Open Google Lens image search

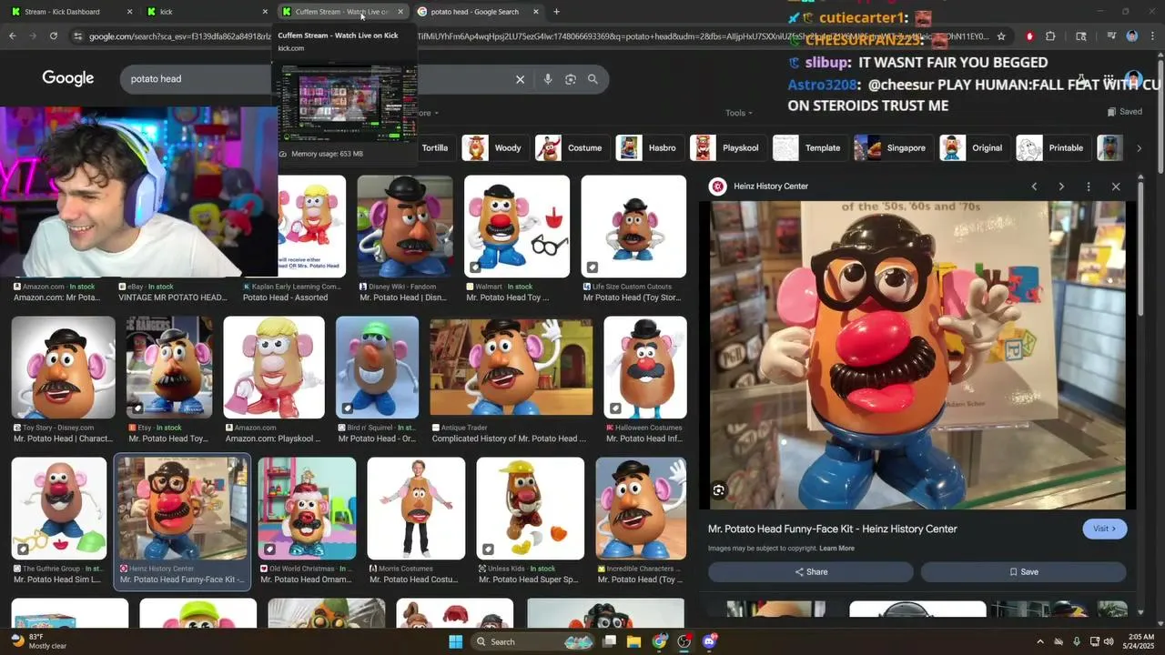[571, 79]
